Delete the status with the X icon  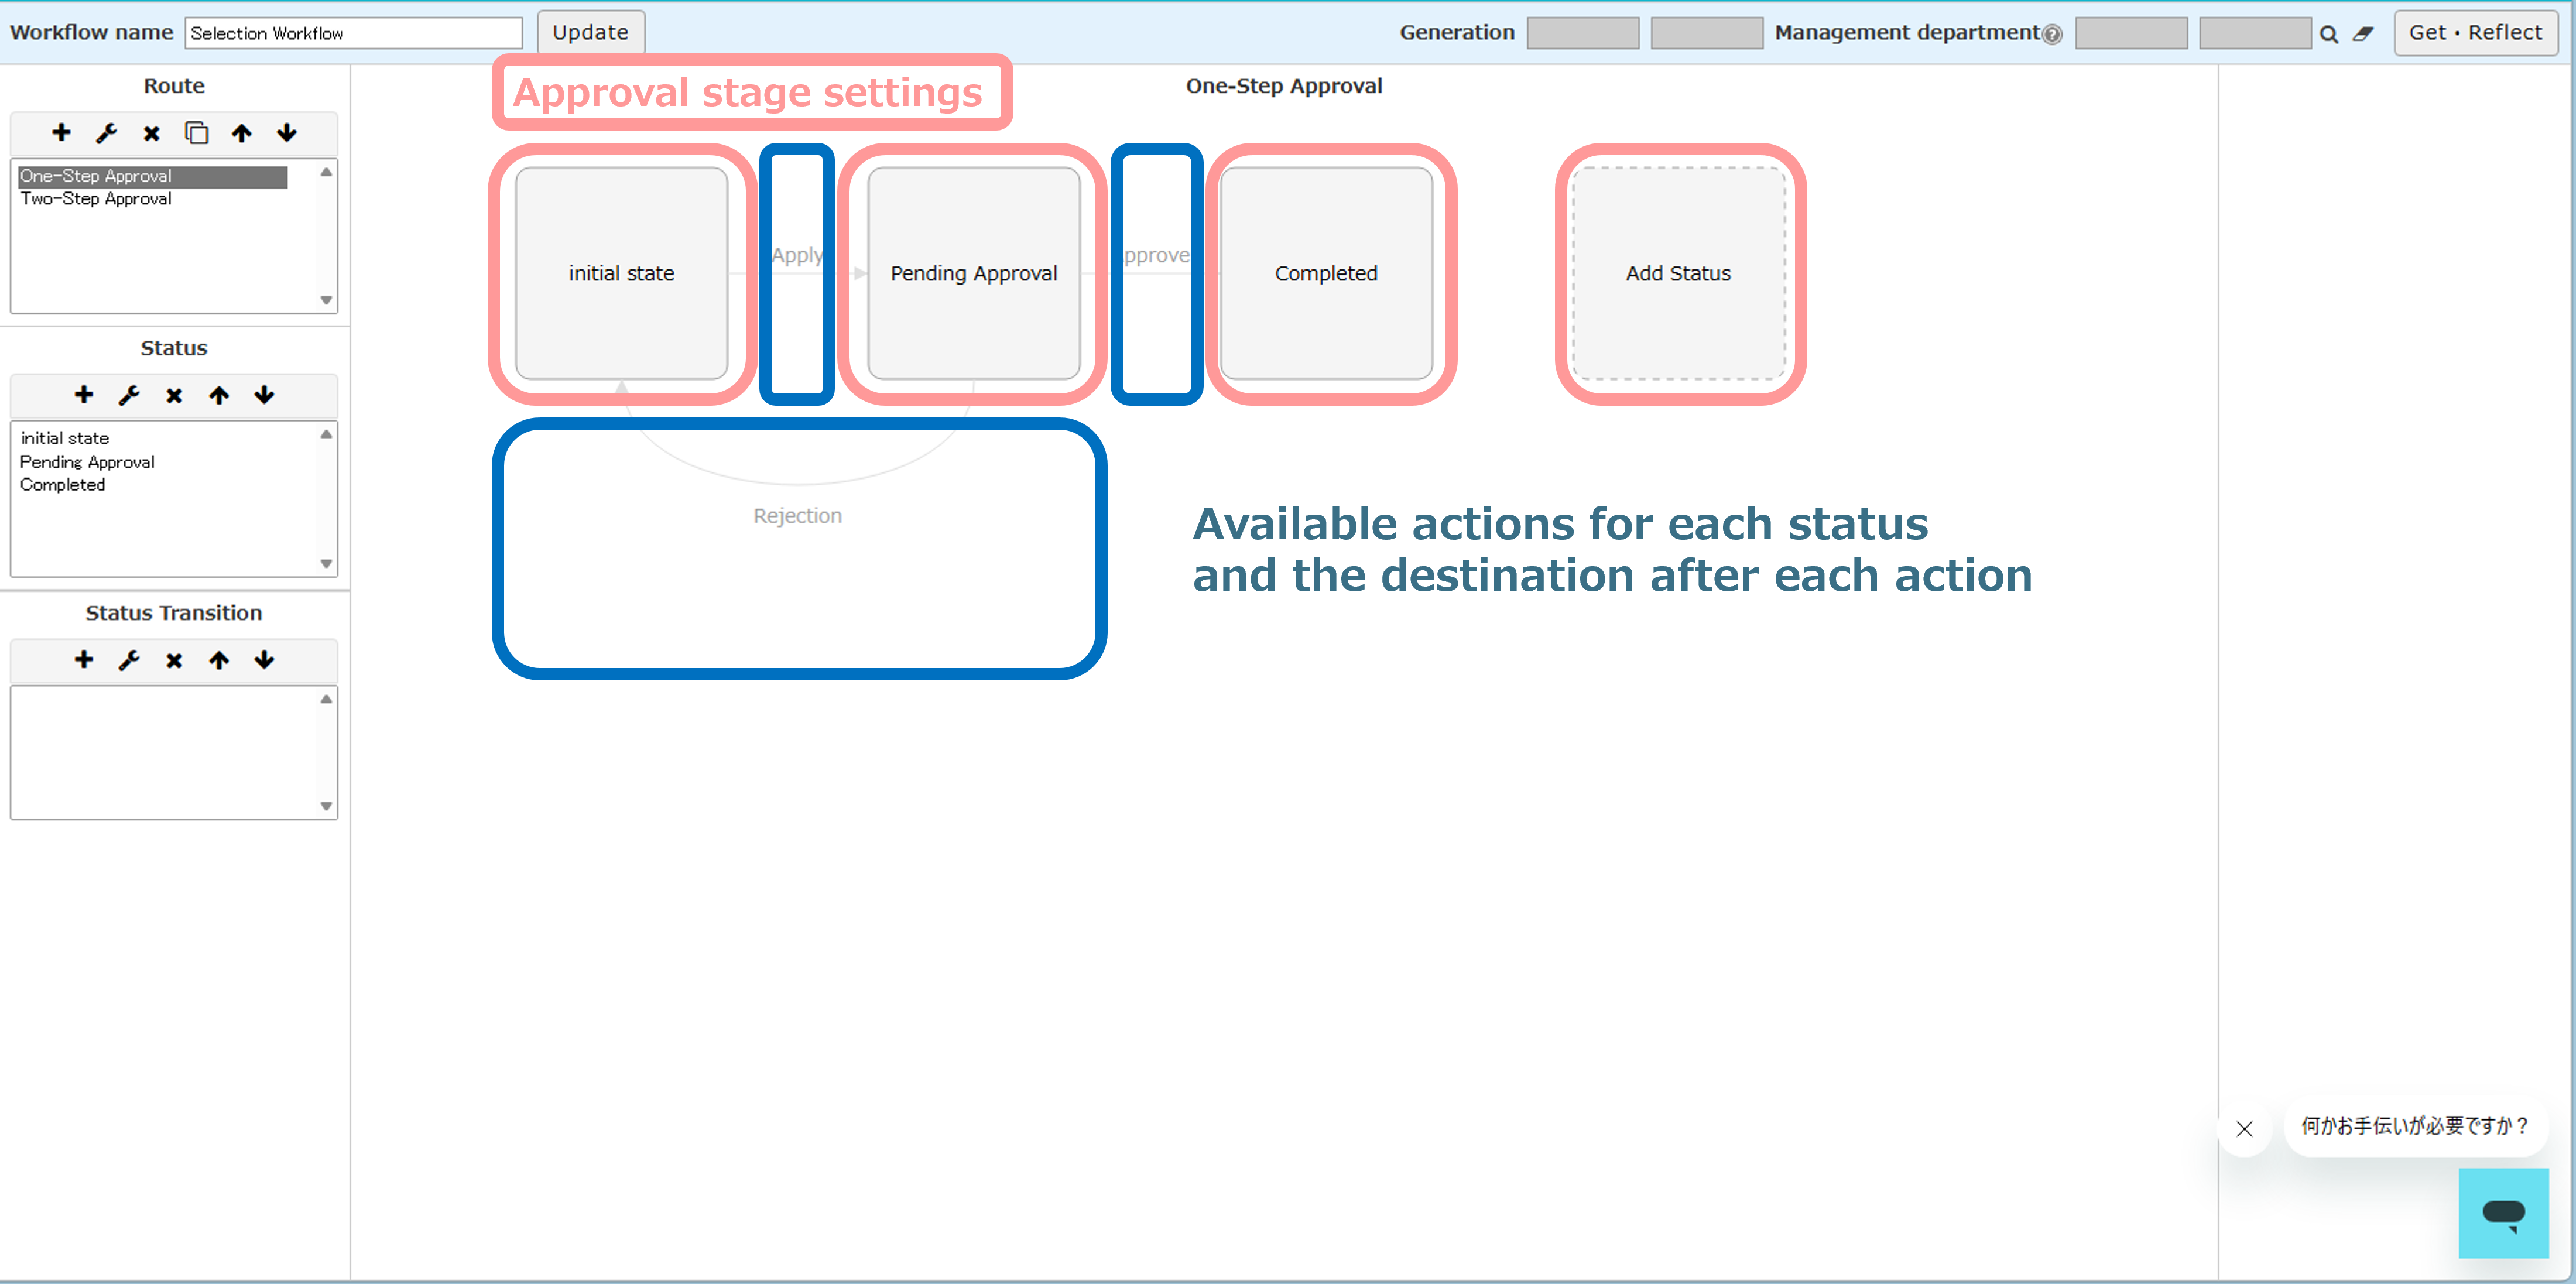174,395
